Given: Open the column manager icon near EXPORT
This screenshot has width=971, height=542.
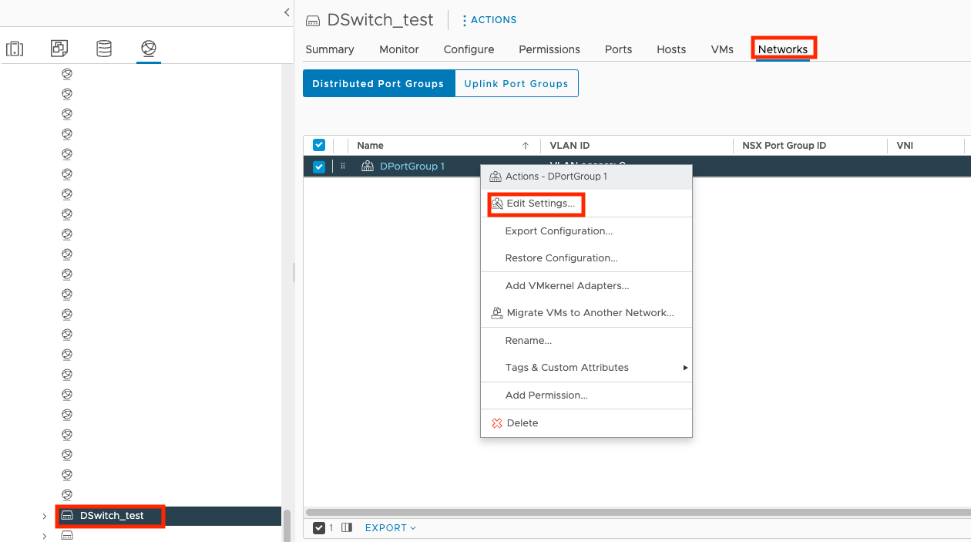Looking at the screenshot, I should 346,527.
